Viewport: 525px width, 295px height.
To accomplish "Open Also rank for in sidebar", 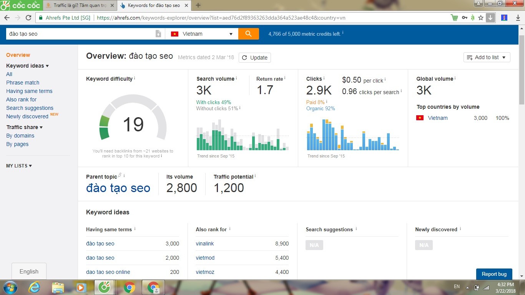I will pos(22,99).
